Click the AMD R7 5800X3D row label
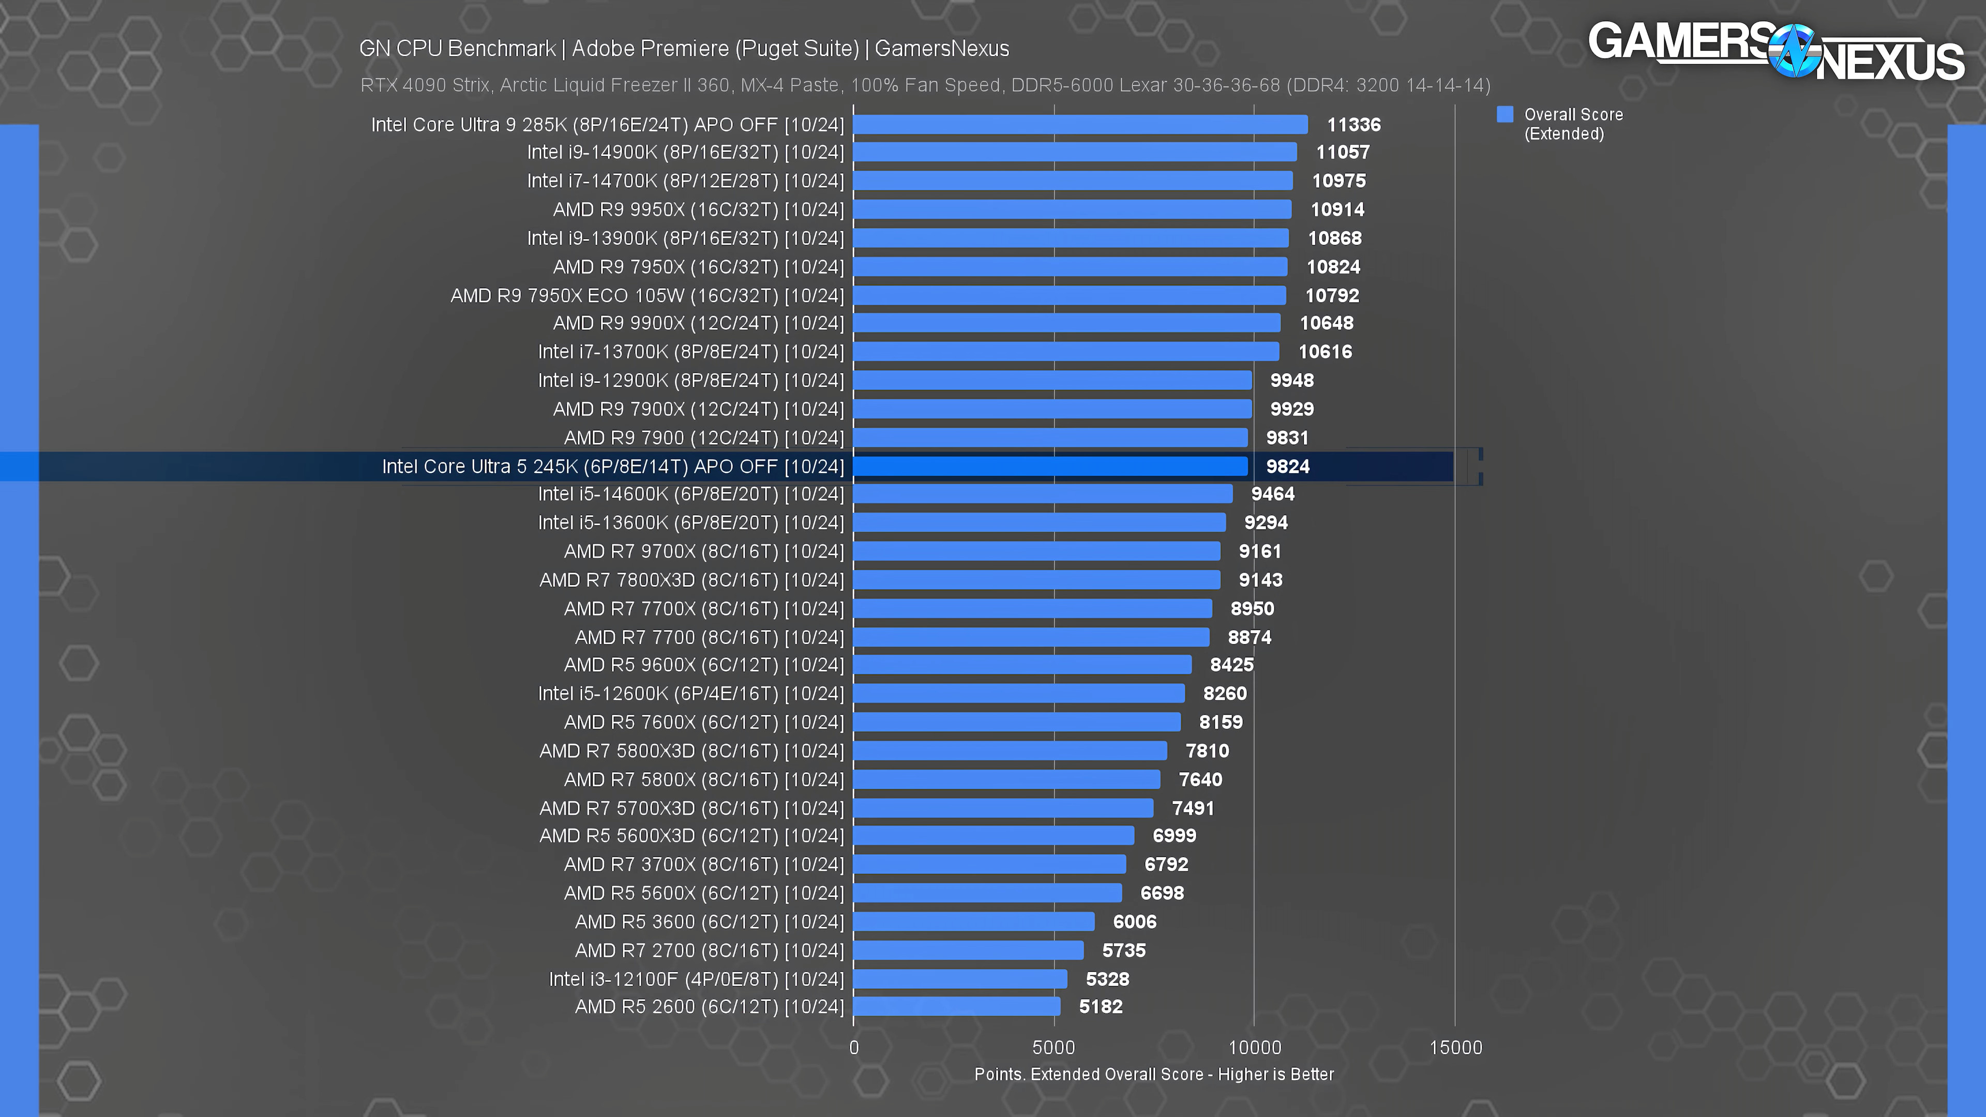Image resolution: width=1986 pixels, height=1117 pixels. (x=691, y=751)
